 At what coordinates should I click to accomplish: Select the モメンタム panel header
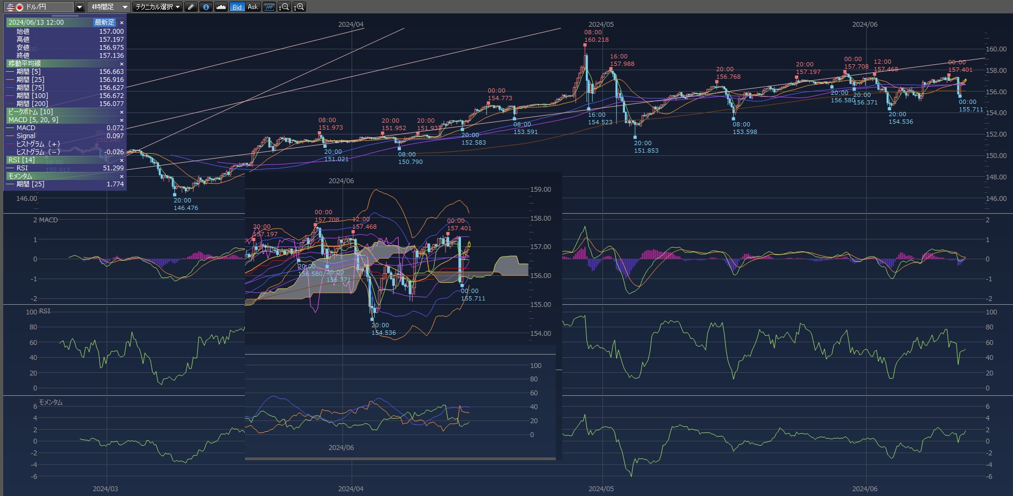click(20, 176)
